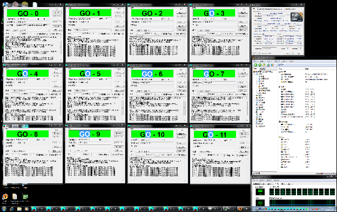Switch to the Mainboard tab in CPU-Z

(x=268, y=9)
